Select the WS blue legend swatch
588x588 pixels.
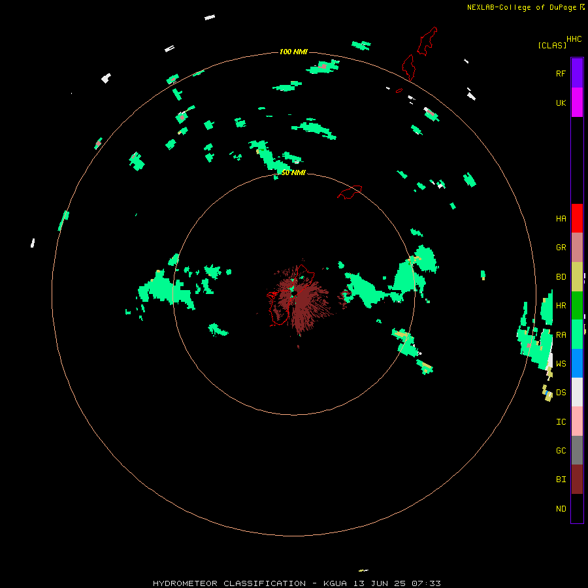577,363
